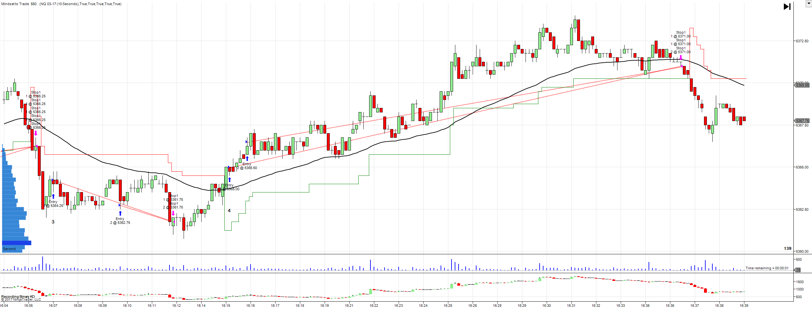Viewport: 812px width, 310px height.
Task: Click the blue entry arrow above '1 @ 5364.25'
Action: coord(53,196)
